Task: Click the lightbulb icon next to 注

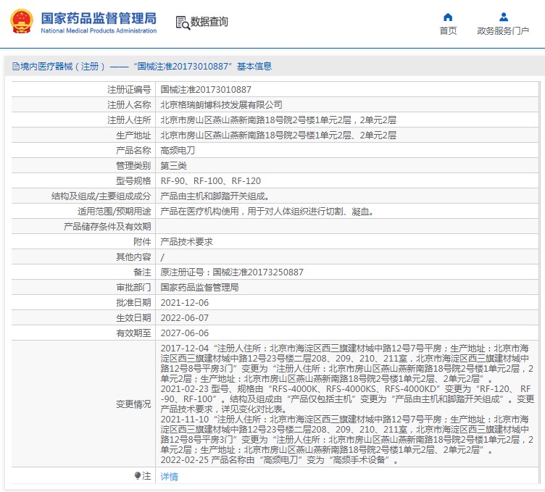Action: [138, 476]
